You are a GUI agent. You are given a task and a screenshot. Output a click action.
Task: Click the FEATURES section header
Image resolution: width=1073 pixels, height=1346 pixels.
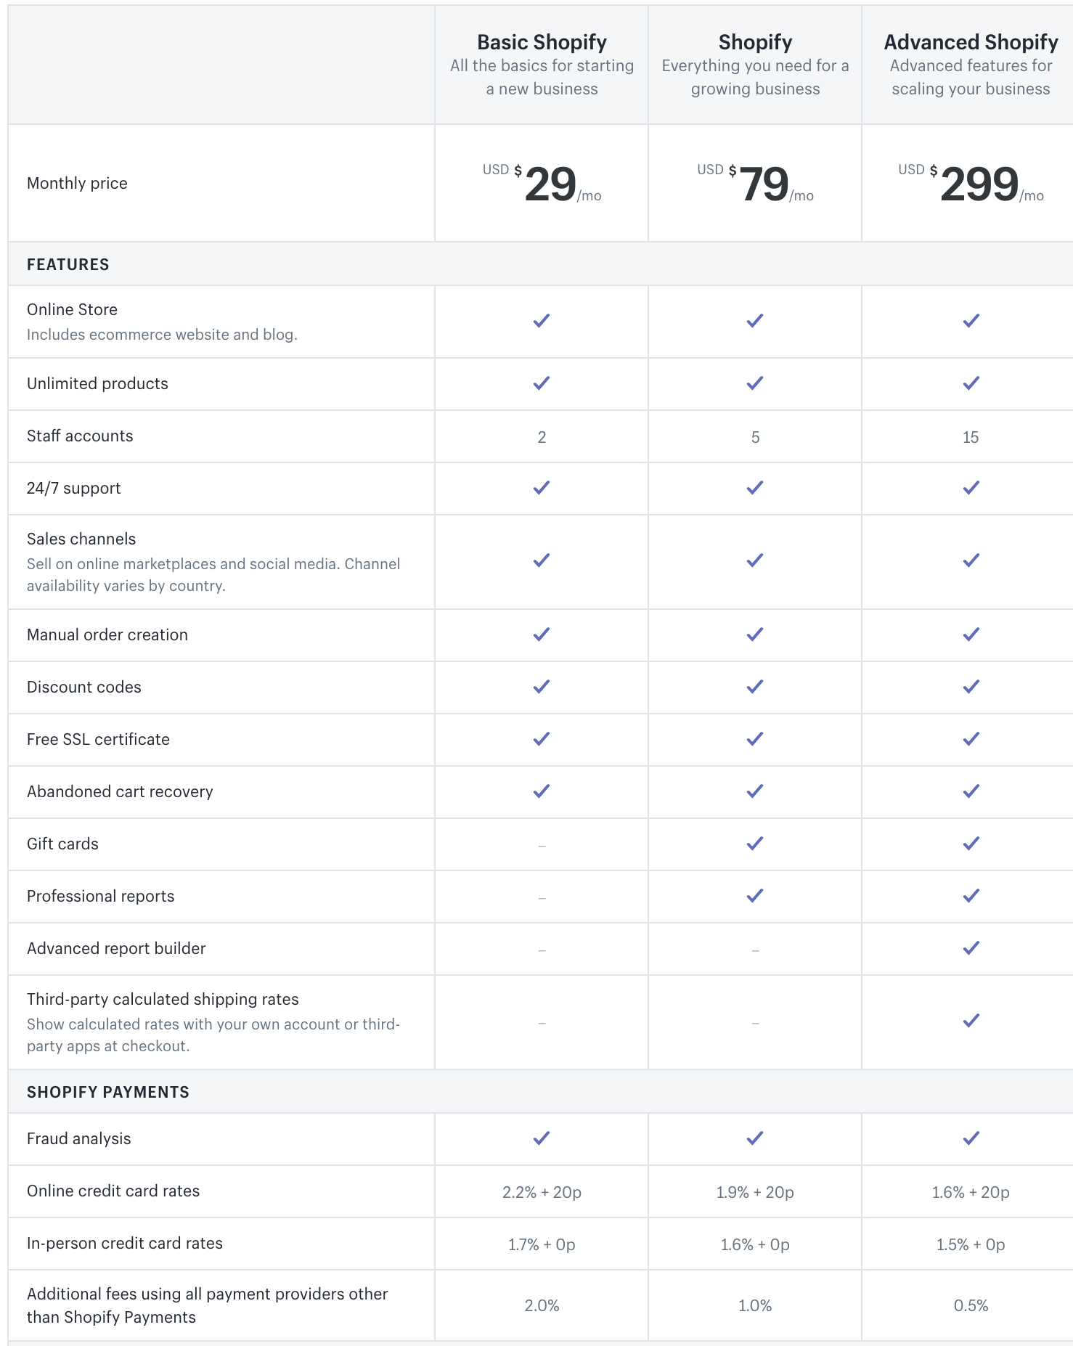click(68, 264)
